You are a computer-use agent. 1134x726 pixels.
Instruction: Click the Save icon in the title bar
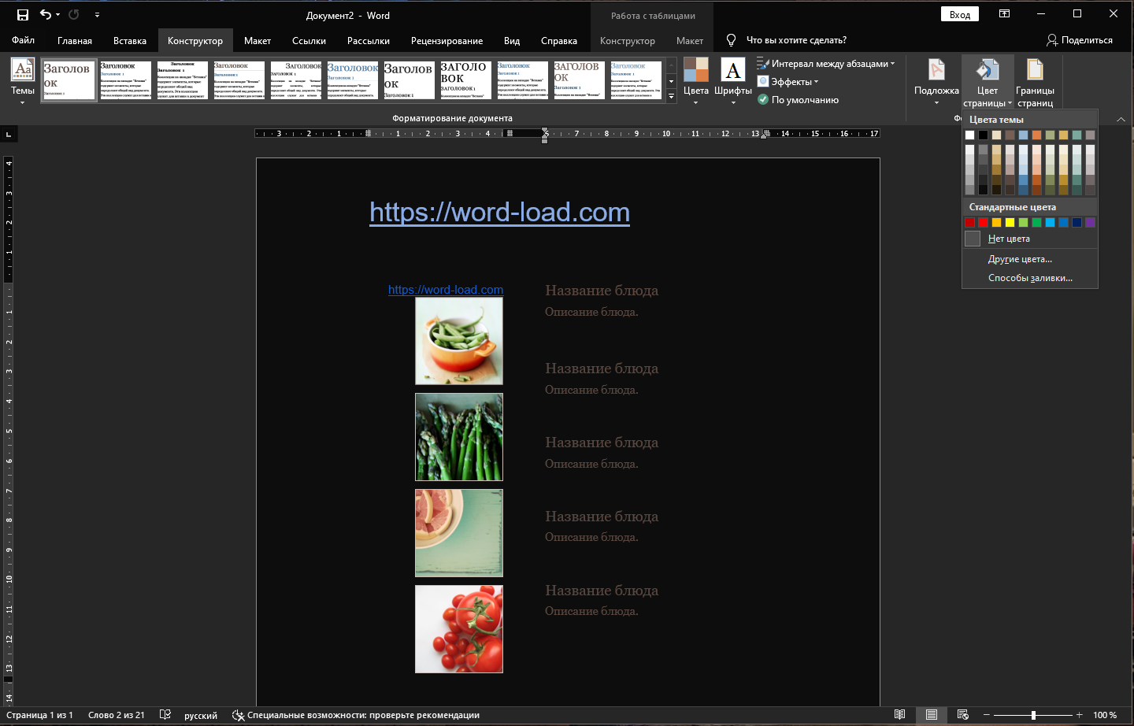[22, 15]
